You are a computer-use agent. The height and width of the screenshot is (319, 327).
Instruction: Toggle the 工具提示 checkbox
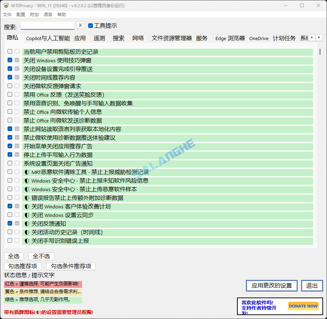(90, 25)
